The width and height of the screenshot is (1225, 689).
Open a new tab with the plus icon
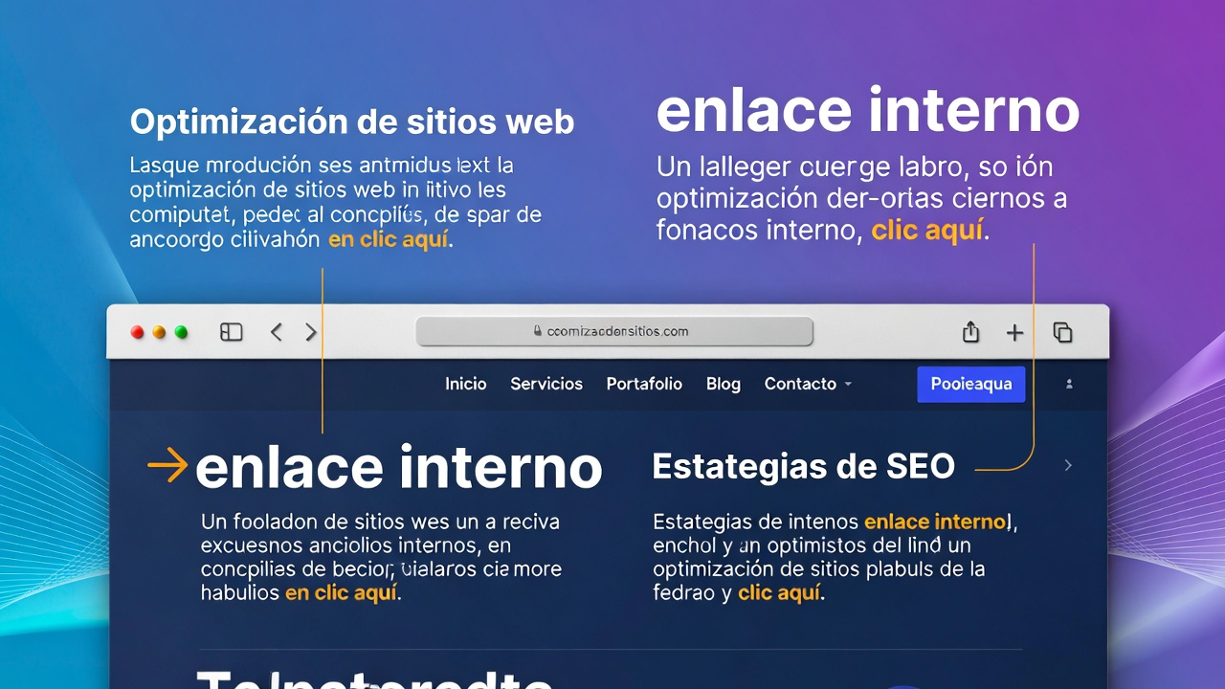[x=1014, y=331]
